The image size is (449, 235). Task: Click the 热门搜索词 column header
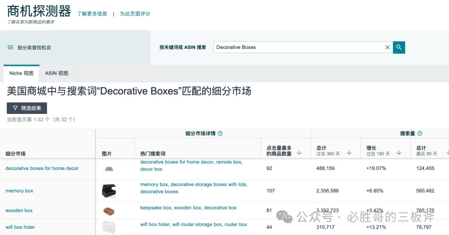(153, 154)
